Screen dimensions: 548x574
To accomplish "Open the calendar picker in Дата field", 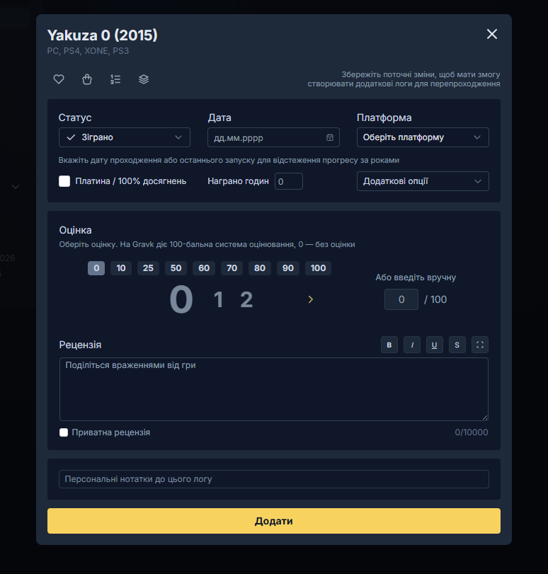I will tap(330, 137).
